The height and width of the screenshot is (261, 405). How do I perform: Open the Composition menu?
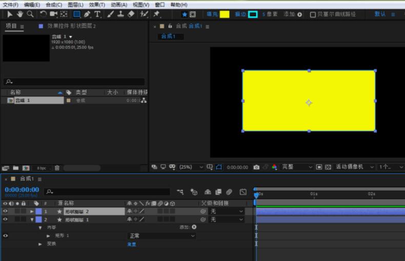54,5
